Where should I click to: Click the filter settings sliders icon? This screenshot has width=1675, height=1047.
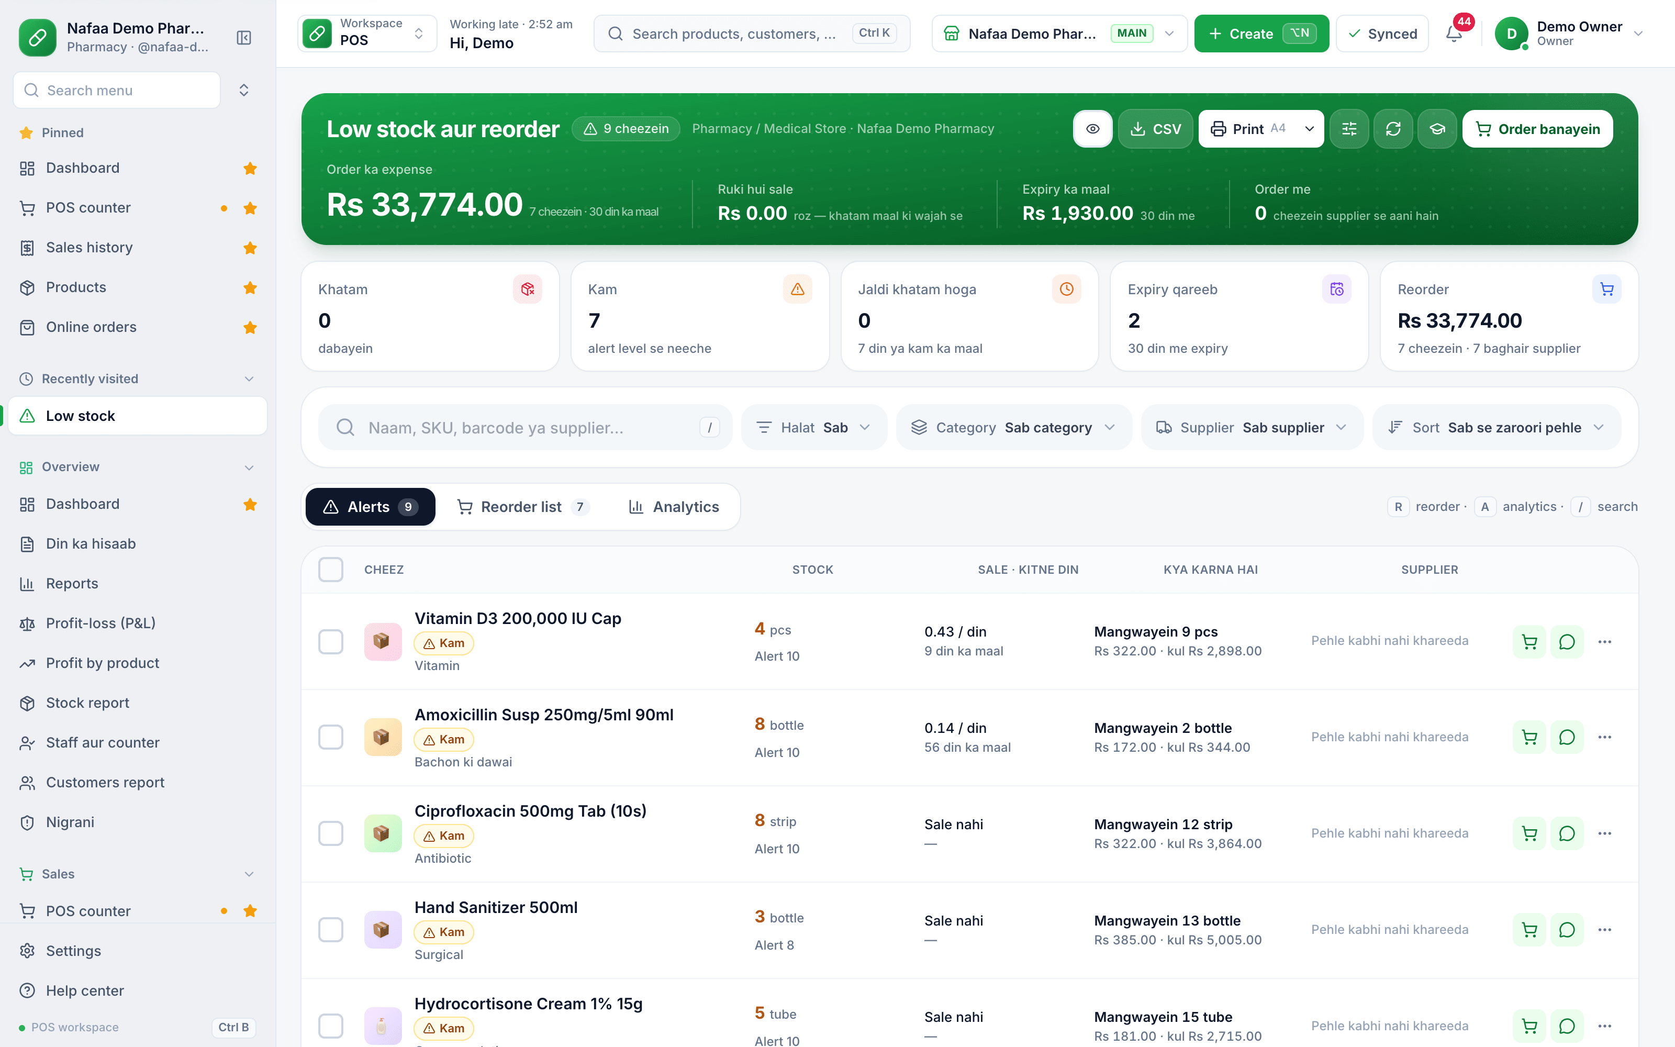(1349, 129)
